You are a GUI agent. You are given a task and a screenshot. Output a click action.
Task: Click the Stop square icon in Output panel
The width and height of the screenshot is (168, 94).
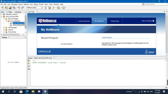pyautogui.click(x=29, y=66)
